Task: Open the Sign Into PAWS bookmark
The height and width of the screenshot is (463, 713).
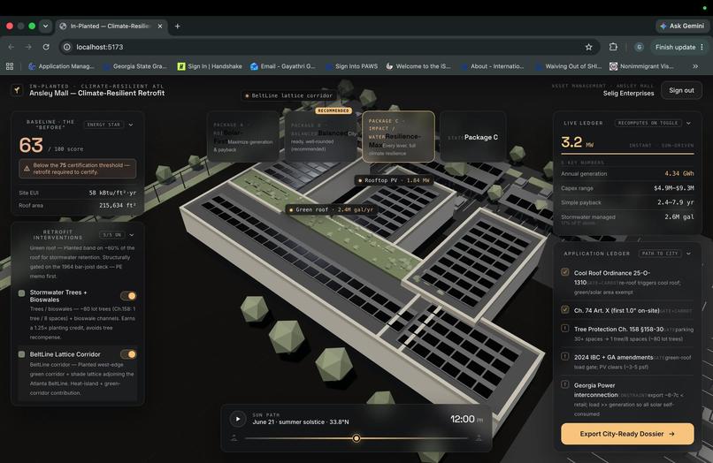Action: coord(351,66)
